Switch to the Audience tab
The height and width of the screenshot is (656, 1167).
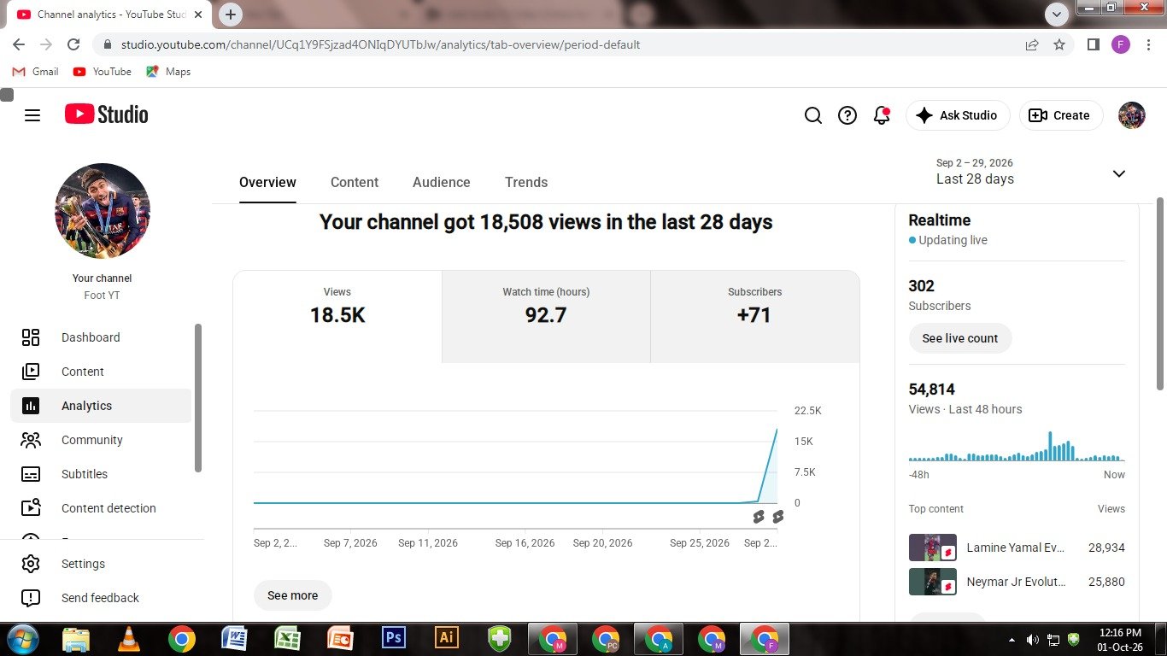442,182
